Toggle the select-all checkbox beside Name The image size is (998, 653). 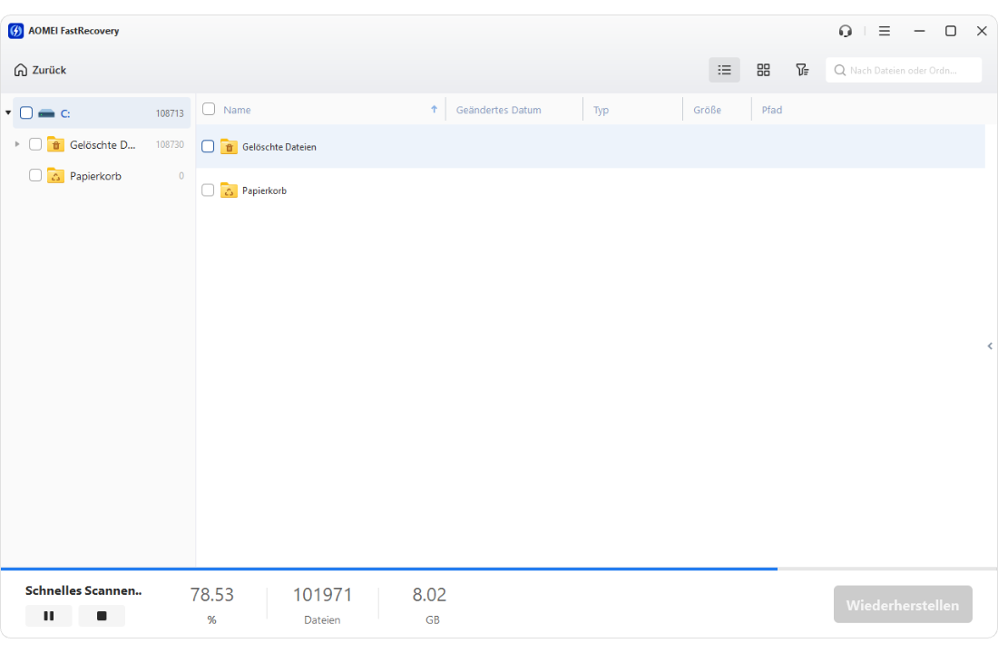(209, 109)
